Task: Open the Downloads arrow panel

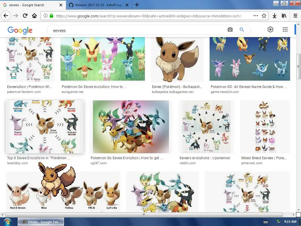Action: 275,16
